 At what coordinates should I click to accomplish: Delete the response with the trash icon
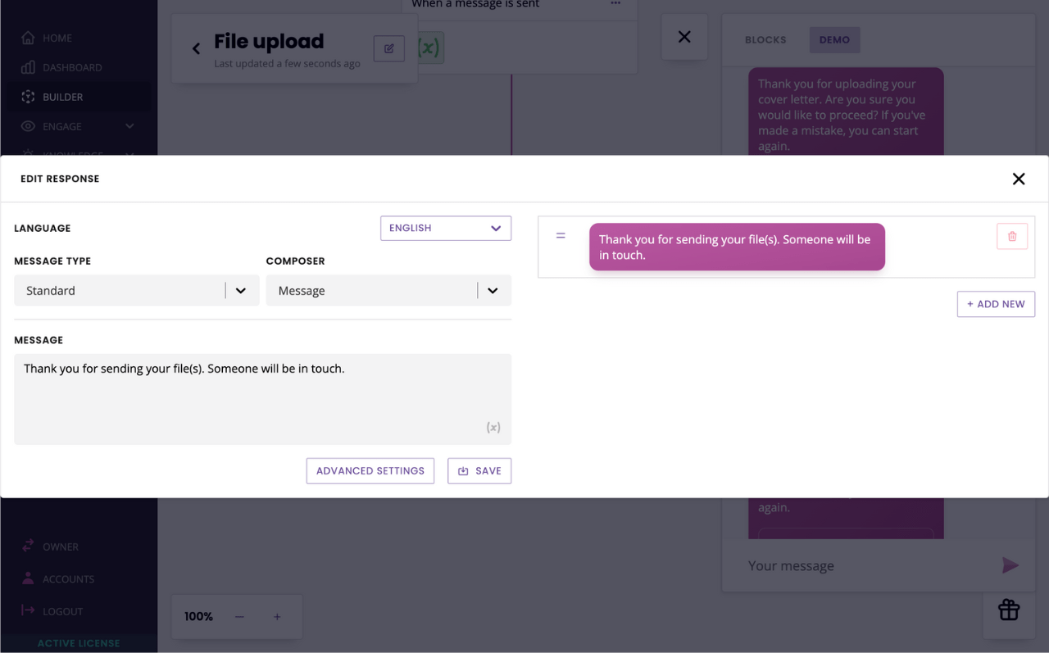click(1012, 236)
